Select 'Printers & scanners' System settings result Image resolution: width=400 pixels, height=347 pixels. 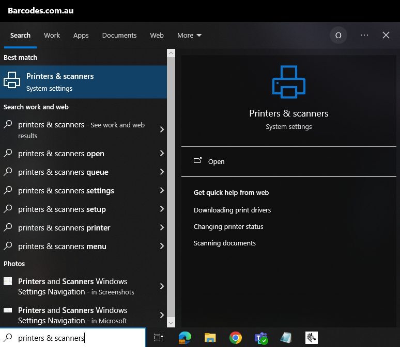point(83,82)
